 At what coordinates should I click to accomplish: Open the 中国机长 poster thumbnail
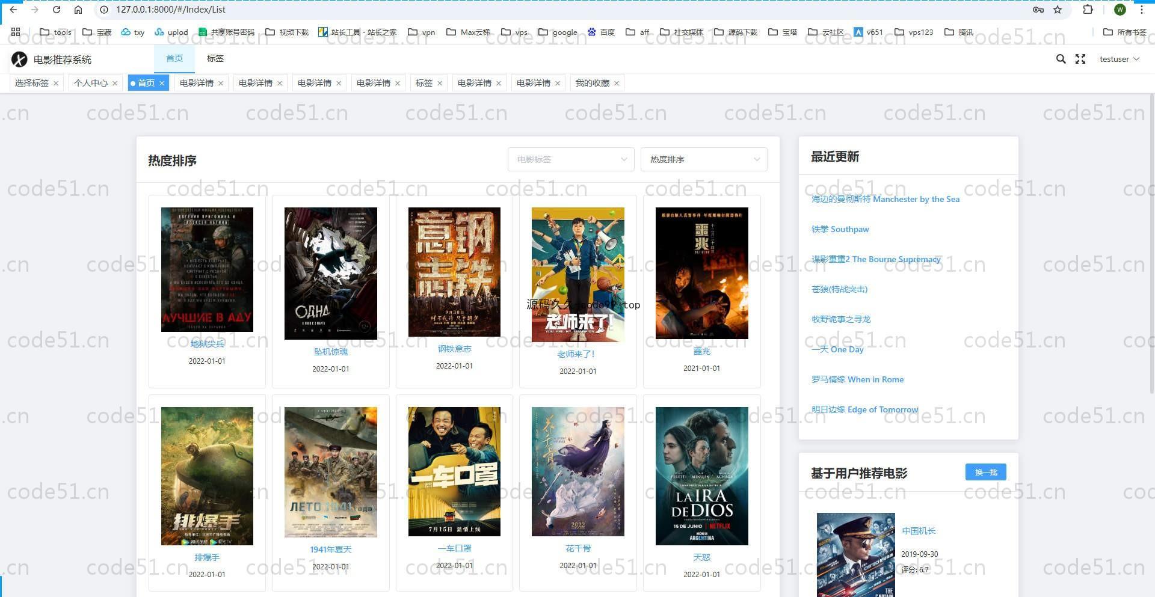[856, 555]
